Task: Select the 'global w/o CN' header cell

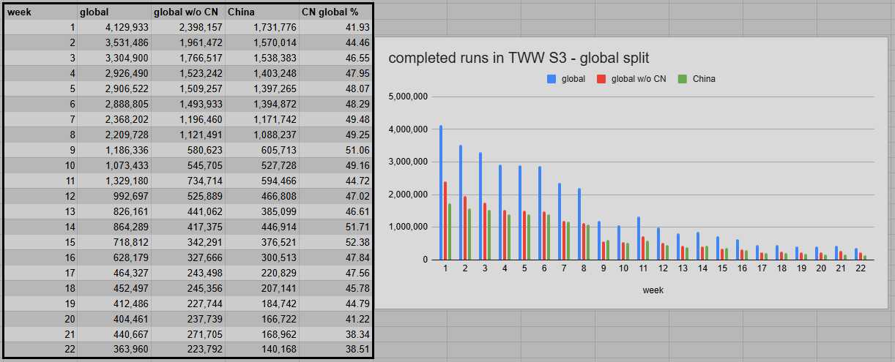Action: coord(187,12)
